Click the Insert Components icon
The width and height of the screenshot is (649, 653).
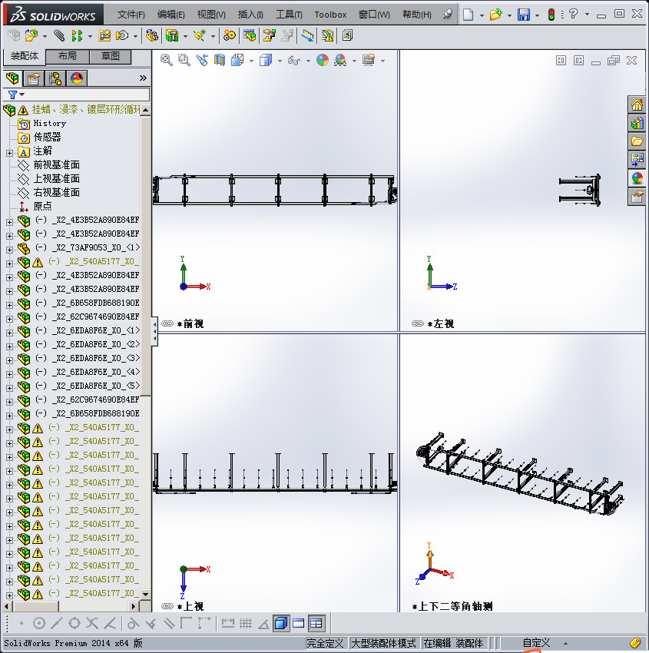tap(31, 35)
